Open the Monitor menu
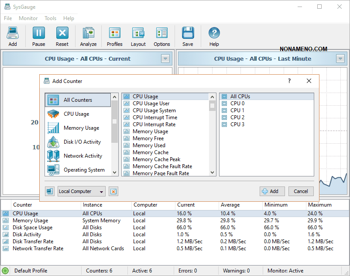 (x=28, y=18)
